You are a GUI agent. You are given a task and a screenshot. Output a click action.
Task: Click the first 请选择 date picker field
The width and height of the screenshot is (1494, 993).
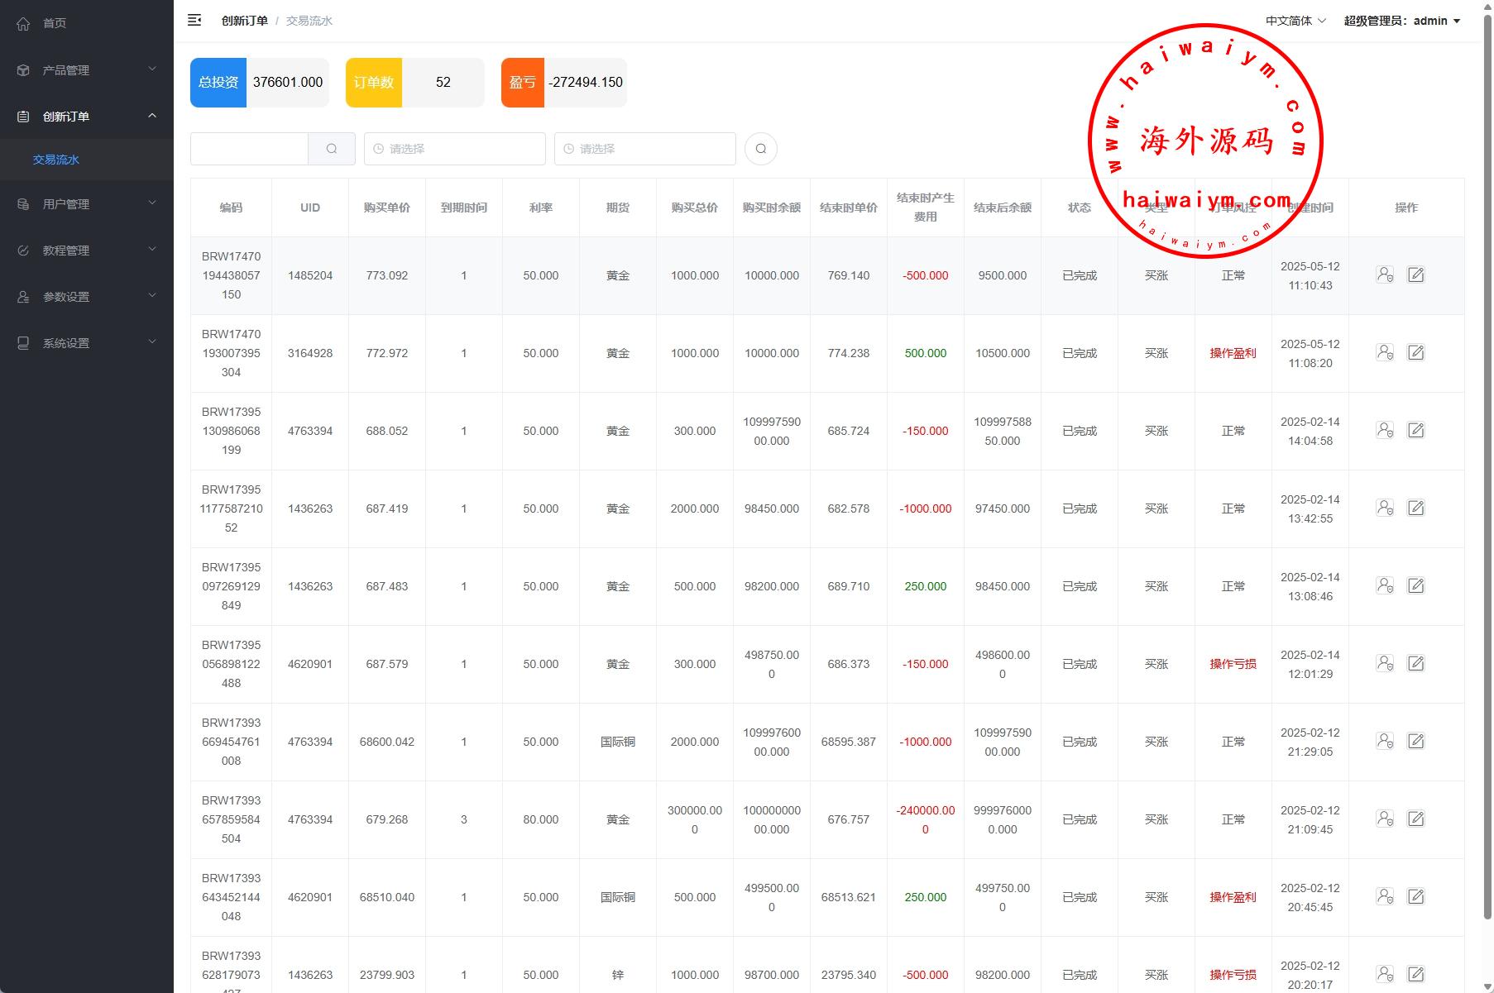[454, 149]
